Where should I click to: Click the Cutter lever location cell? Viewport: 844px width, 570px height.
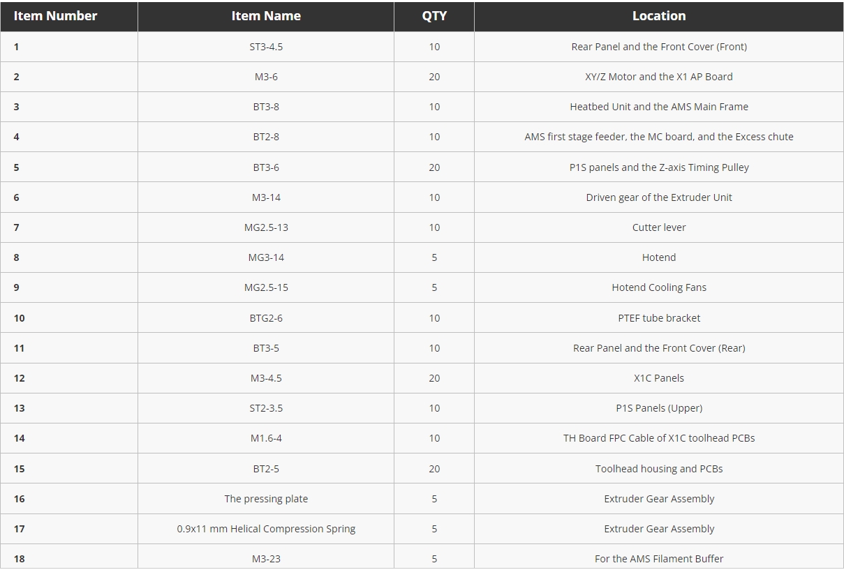(x=658, y=227)
